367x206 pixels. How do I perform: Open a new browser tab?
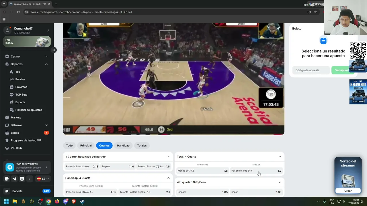coord(56,4)
